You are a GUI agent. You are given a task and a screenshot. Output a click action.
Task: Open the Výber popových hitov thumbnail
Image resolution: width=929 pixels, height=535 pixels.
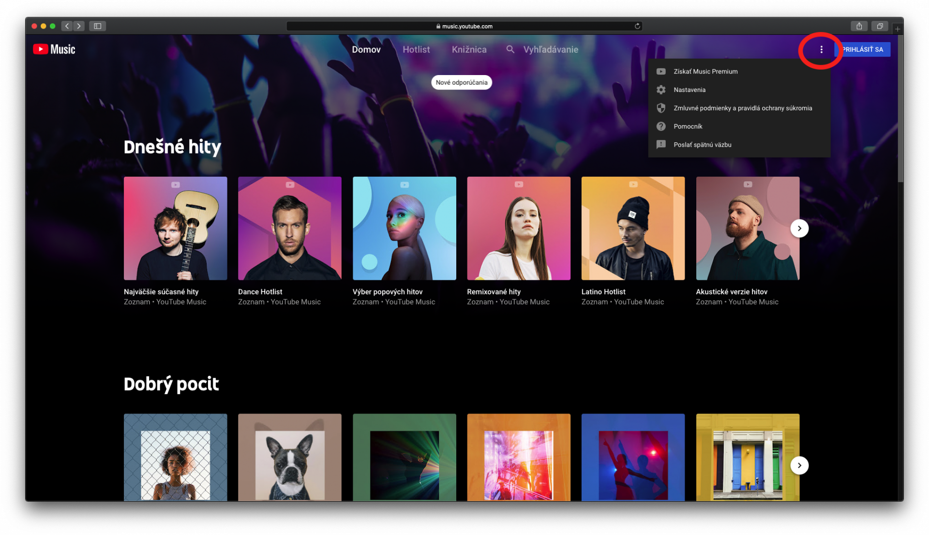click(x=405, y=229)
